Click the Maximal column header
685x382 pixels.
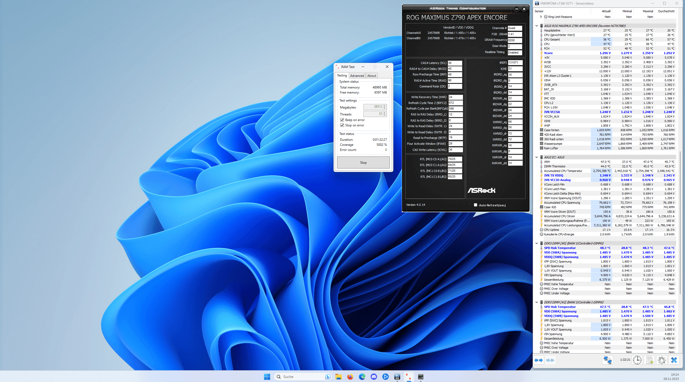click(644, 11)
